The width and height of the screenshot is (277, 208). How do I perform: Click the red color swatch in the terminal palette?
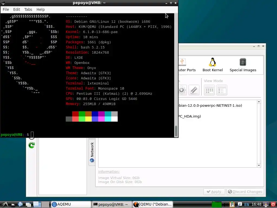tap(75, 114)
